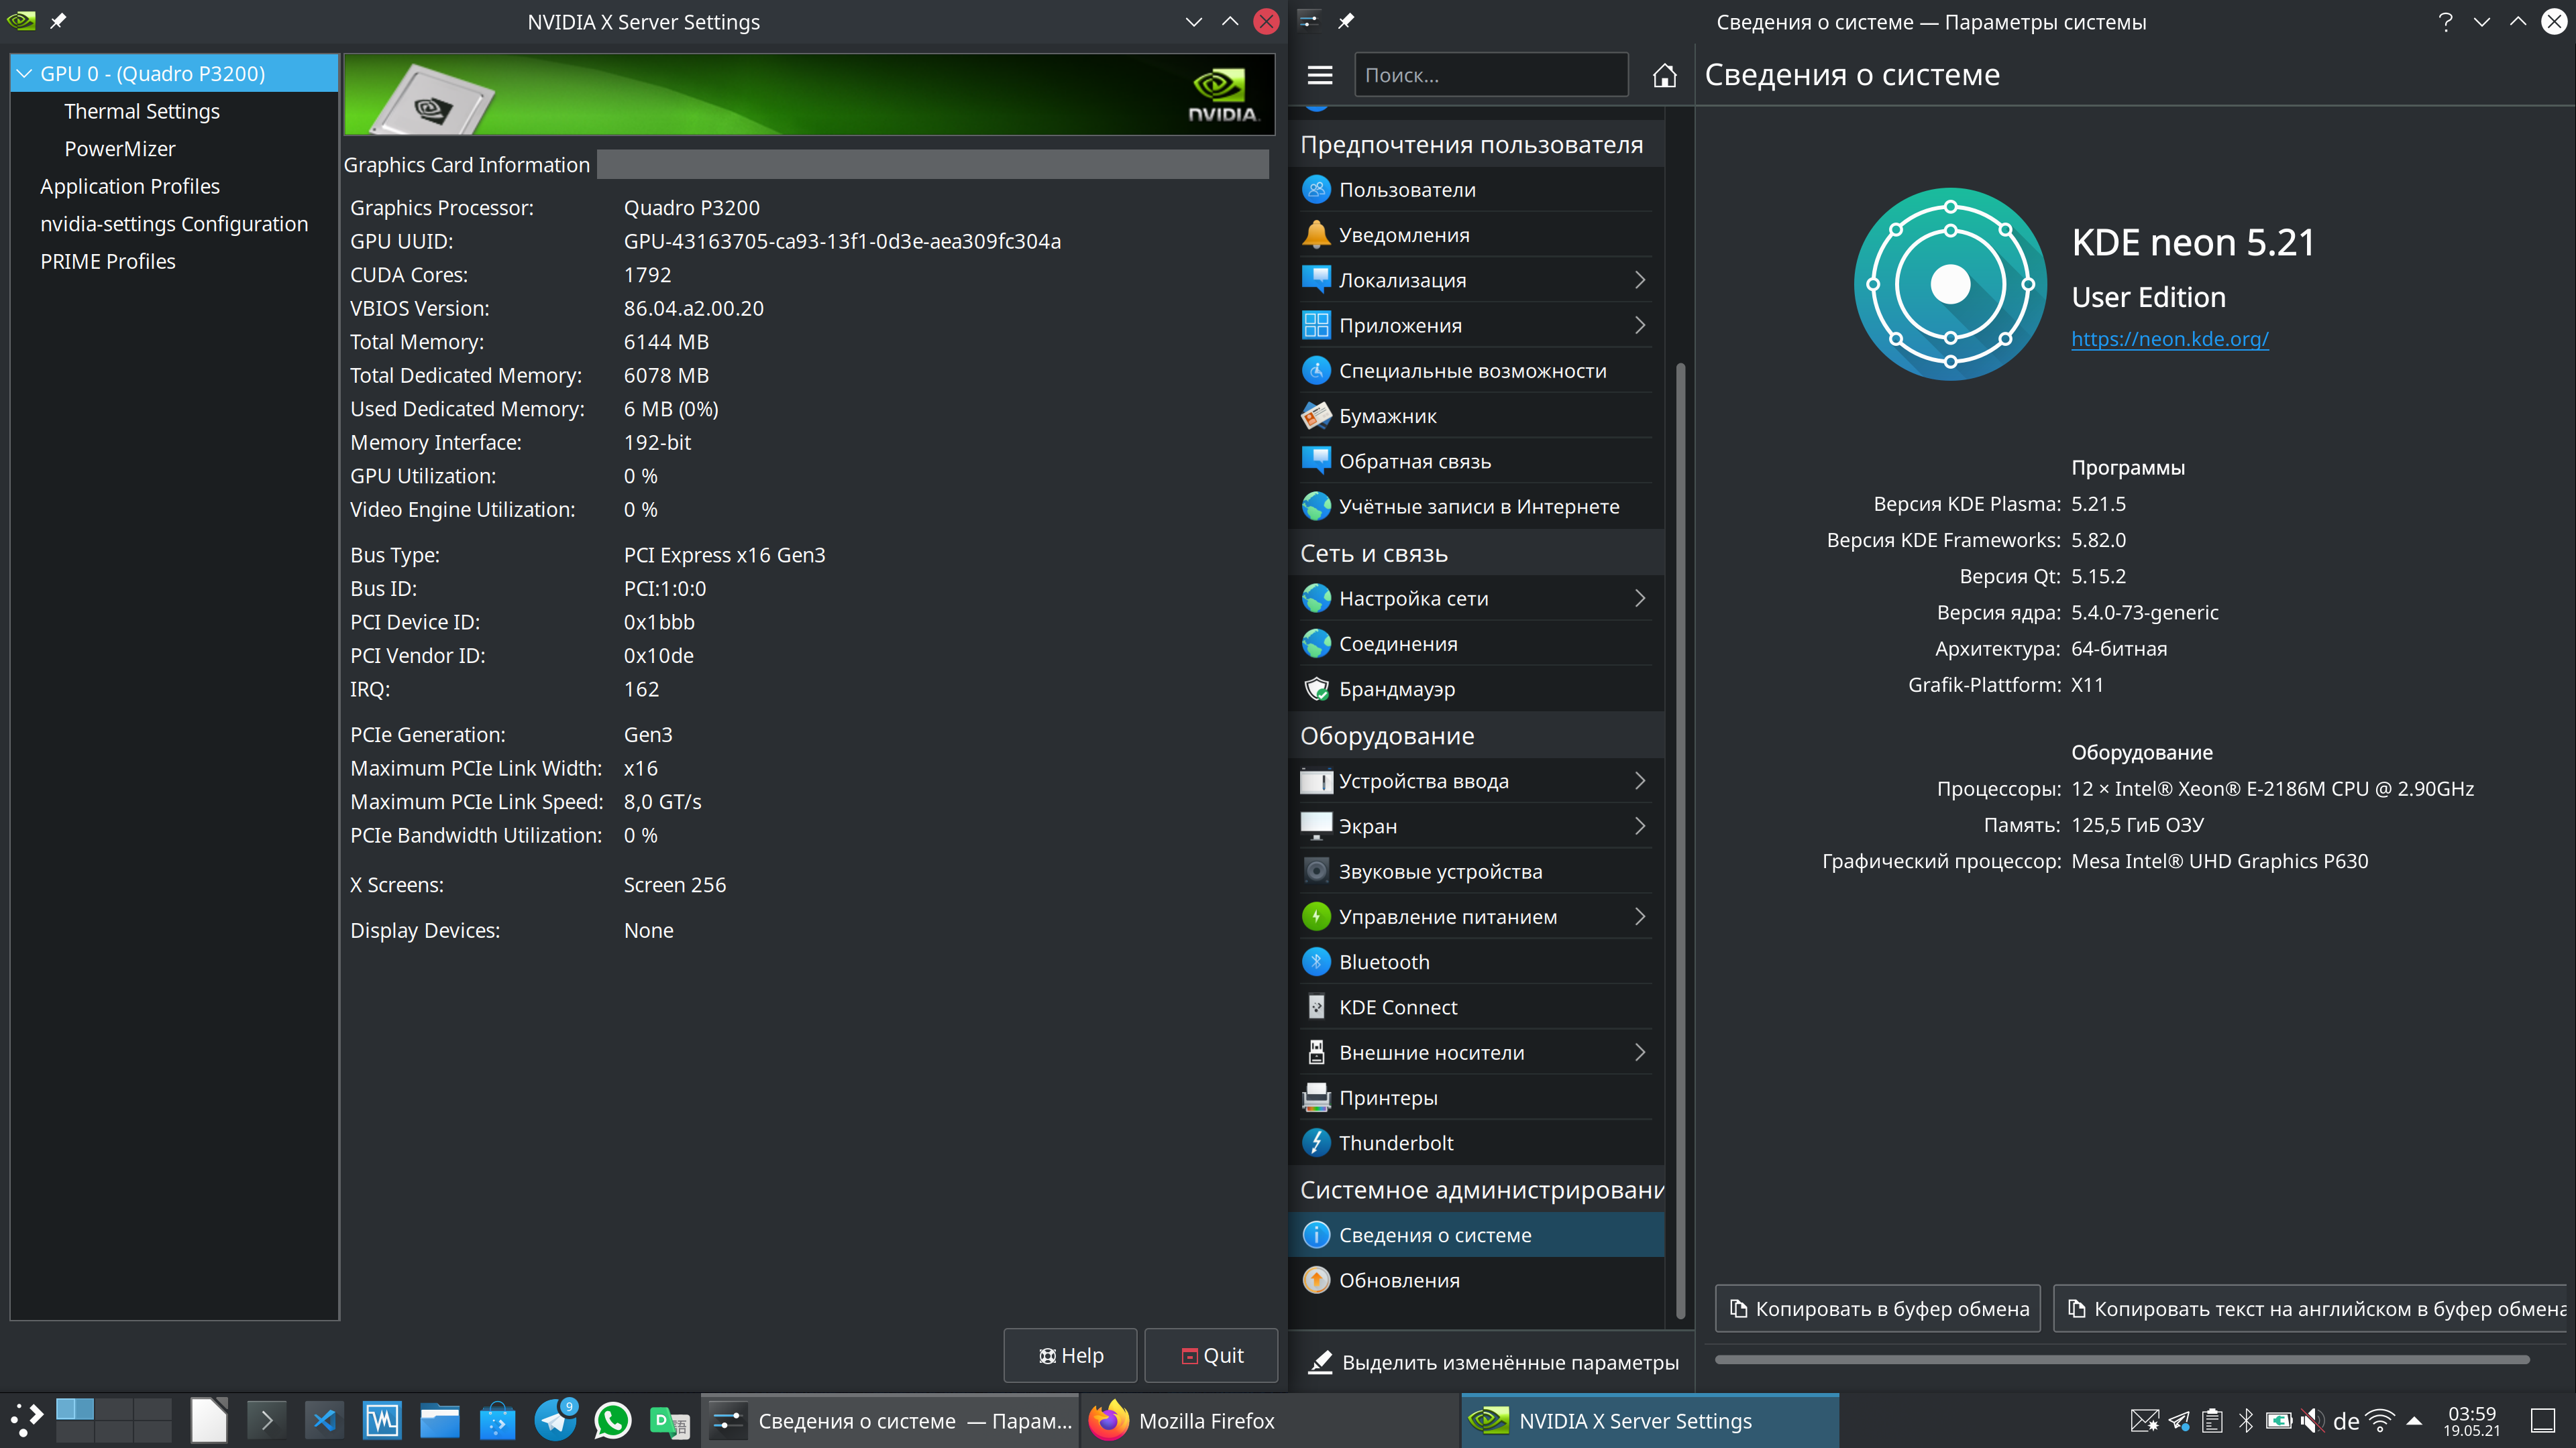
Task: Click the muted volume tray icon
Action: pos(2313,1420)
